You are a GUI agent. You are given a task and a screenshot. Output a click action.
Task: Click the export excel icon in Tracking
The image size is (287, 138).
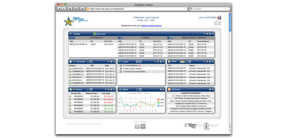[x=95, y=34]
